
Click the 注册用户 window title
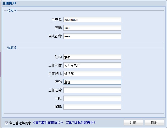[9, 3]
